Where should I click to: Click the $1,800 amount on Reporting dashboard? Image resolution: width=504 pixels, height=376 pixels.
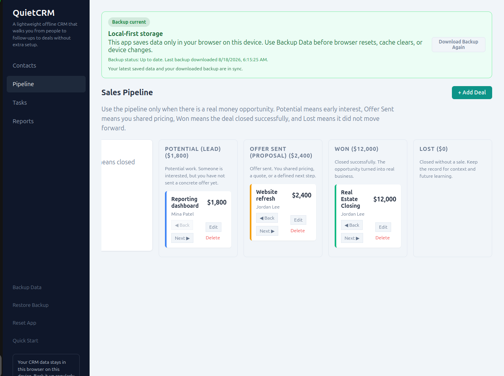point(217,202)
